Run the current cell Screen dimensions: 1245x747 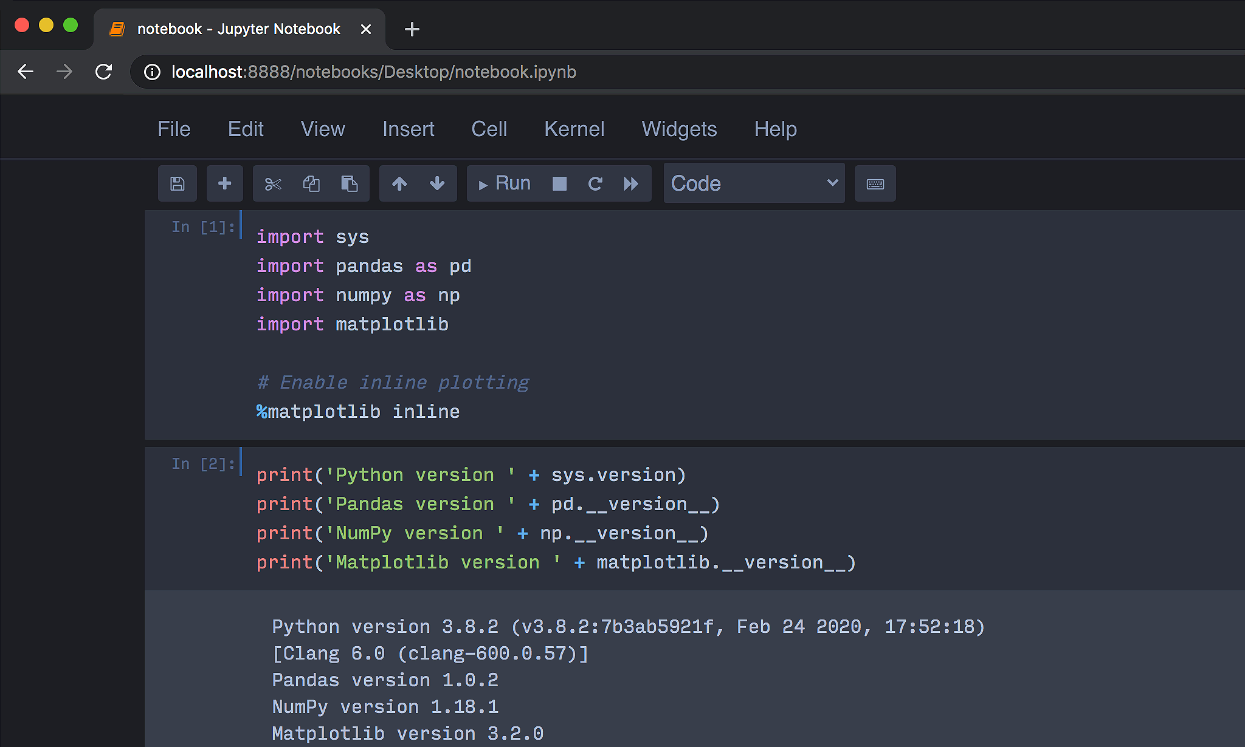click(x=503, y=183)
